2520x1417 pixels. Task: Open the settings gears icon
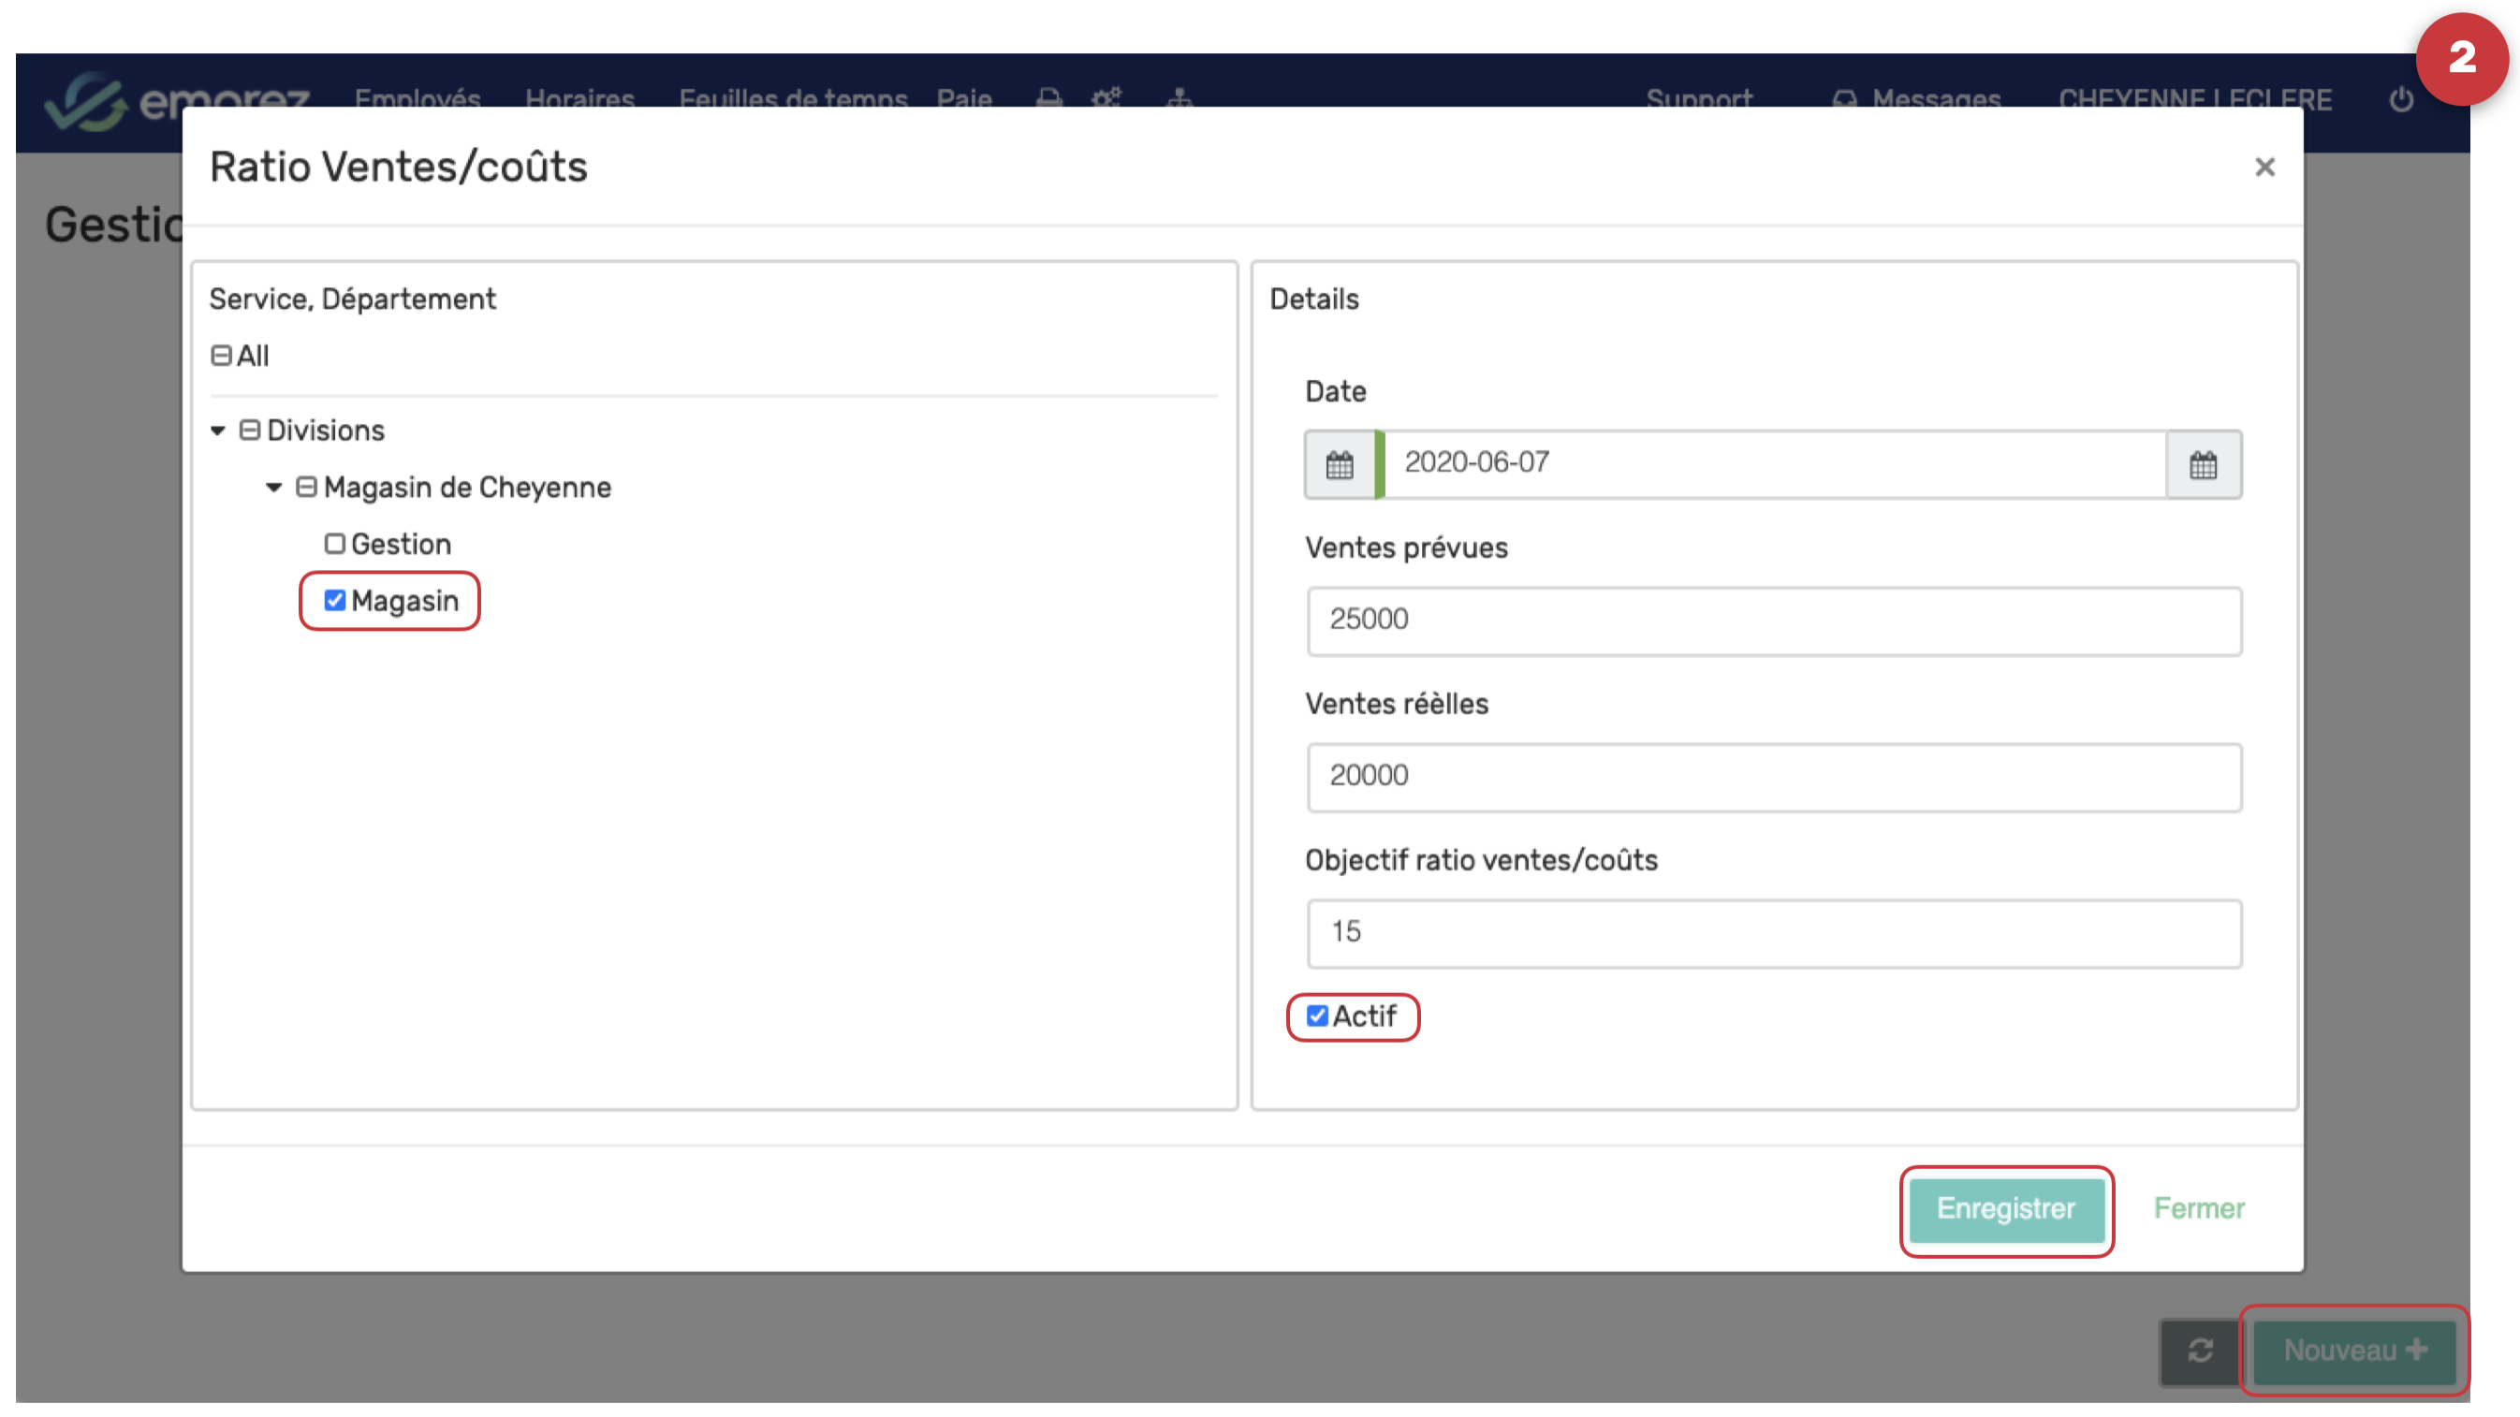point(1106,97)
